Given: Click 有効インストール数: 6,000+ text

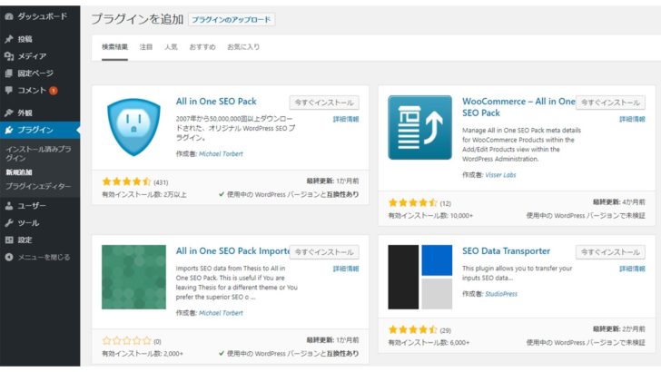Looking at the screenshot, I should [x=429, y=343].
